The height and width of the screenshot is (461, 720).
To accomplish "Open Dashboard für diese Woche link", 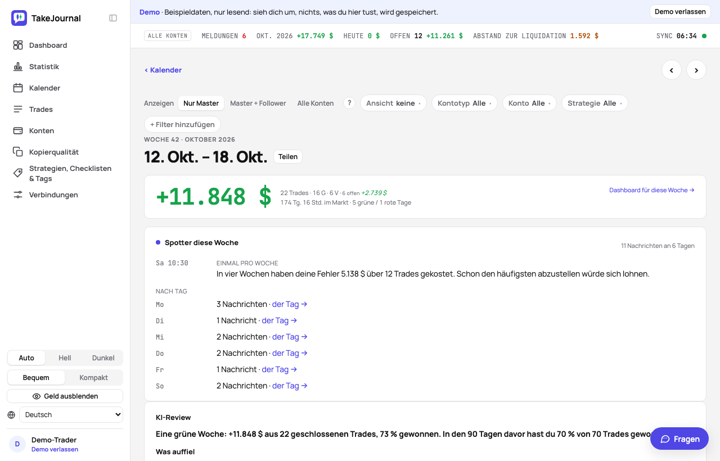I will click(x=652, y=190).
